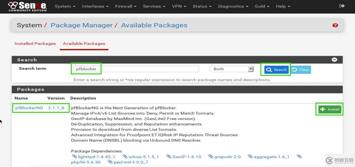This screenshot has height=167, width=355.
Task: Click the Package Dependencies label
Action: (97, 151)
